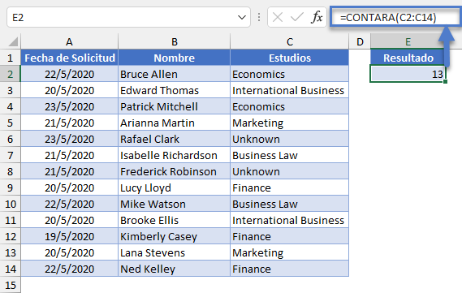This screenshot has height=293, width=462.
Task: Select cell with 'Brooke Ellis'
Action: (x=174, y=220)
